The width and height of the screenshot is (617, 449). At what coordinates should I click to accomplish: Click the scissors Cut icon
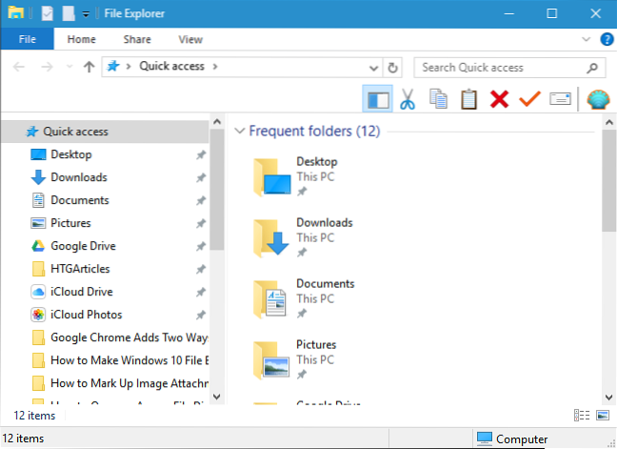coord(408,99)
